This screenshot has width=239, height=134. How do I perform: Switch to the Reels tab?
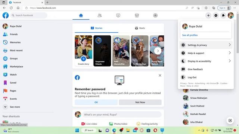point(140,28)
